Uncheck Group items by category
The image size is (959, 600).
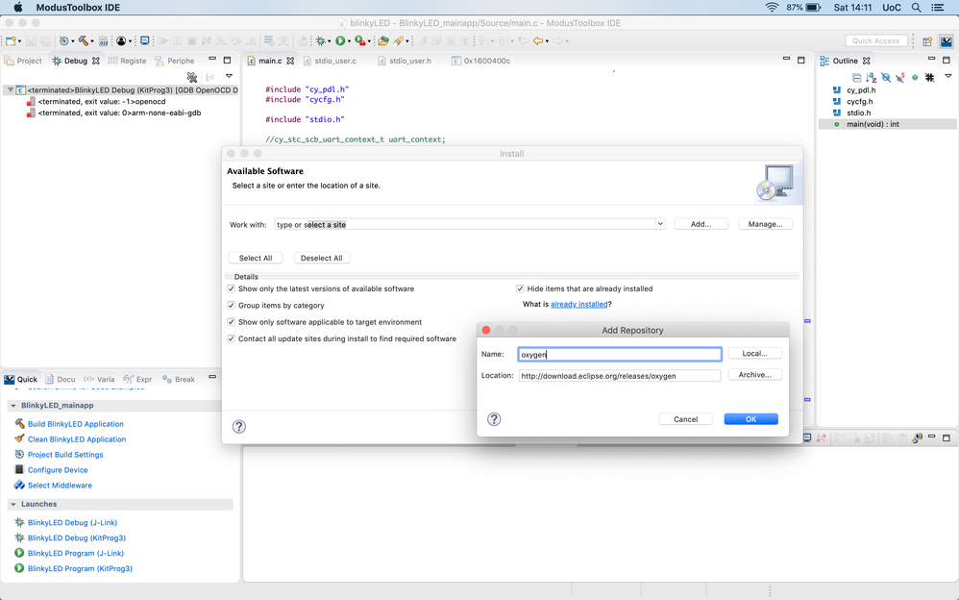pos(231,305)
